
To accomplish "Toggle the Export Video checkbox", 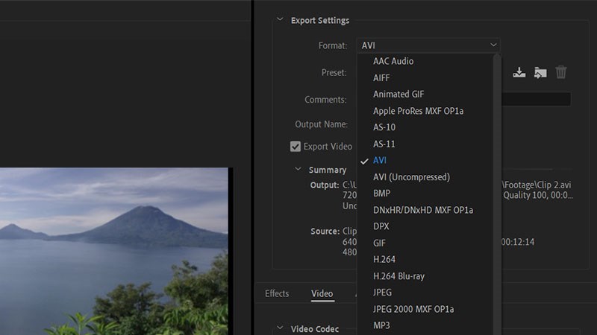I will [296, 147].
